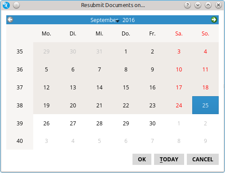Click the Sa. weekday header

pyautogui.click(x=179, y=34)
